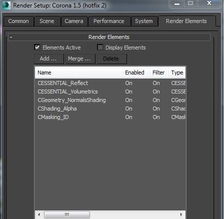Select the CESSENTIAL_Reflect element row
Image resolution: width=224 pixels, height=219 pixels.
(x=110, y=83)
